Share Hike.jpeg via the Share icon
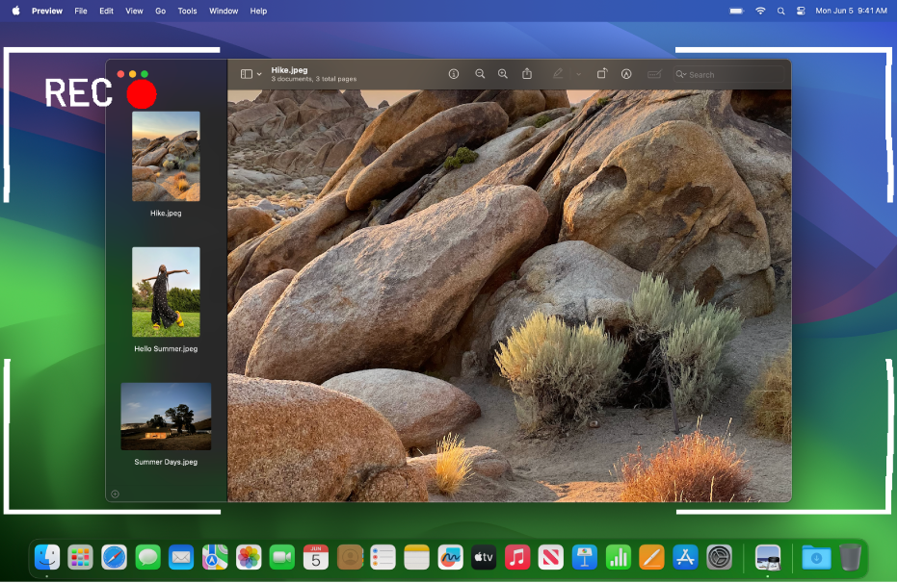Viewport: 898px width, 583px height. pyautogui.click(x=526, y=74)
